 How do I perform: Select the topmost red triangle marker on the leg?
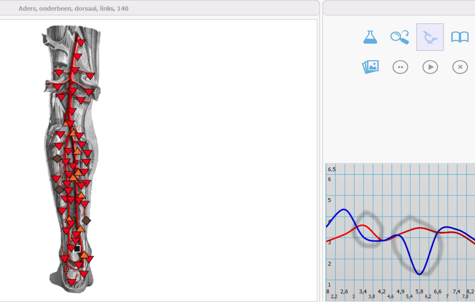(x=81, y=42)
